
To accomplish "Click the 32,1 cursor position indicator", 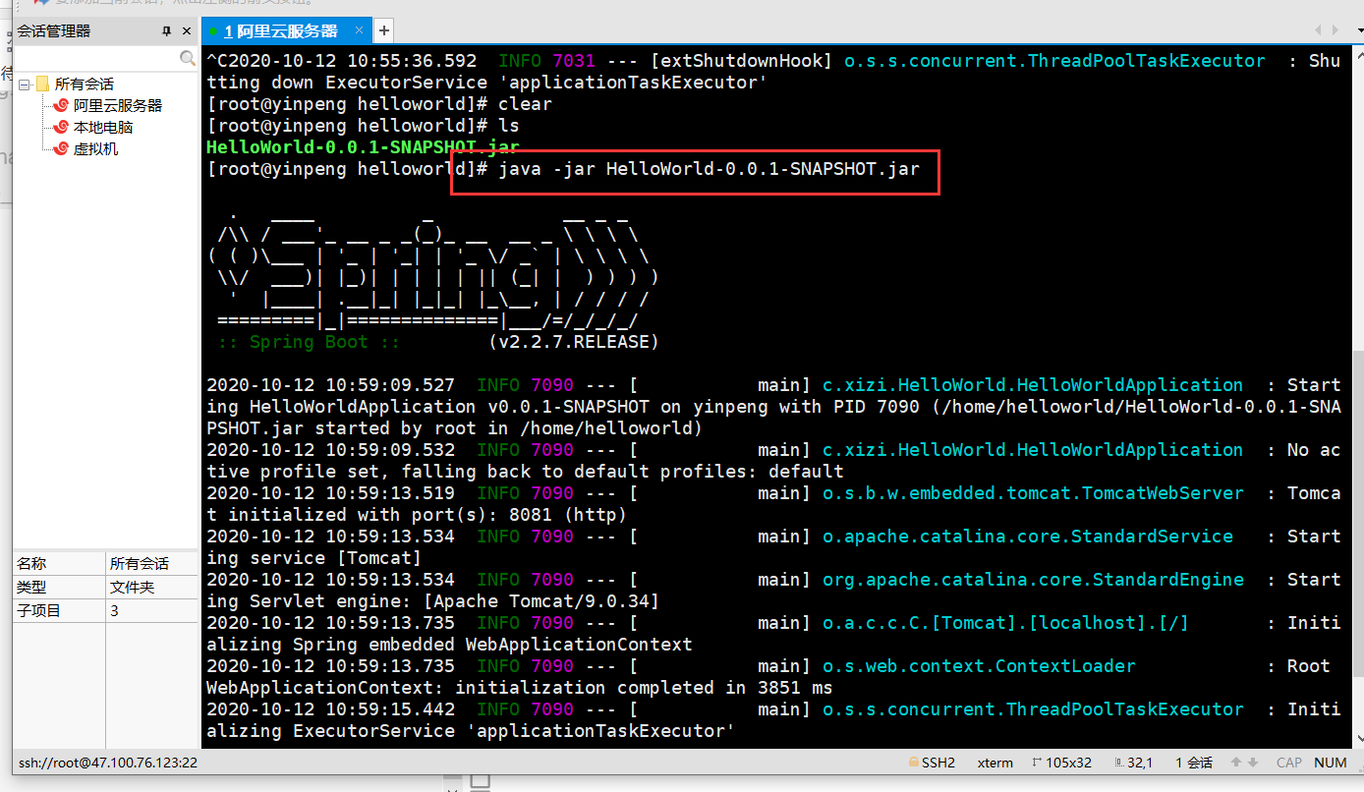I will 1131,763.
